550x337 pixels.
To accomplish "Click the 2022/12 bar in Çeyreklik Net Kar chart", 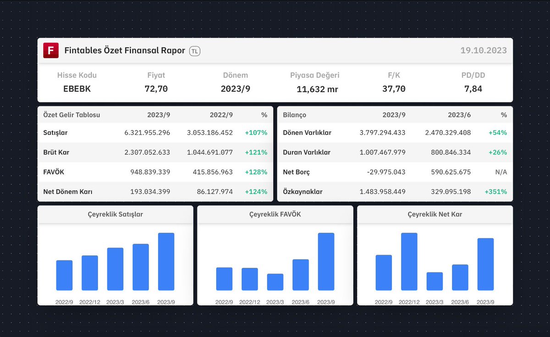I will pos(409,261).
